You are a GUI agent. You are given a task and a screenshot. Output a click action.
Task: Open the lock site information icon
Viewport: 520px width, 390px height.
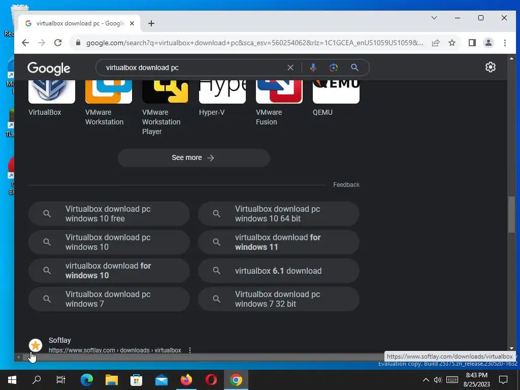tap(78, 43)
